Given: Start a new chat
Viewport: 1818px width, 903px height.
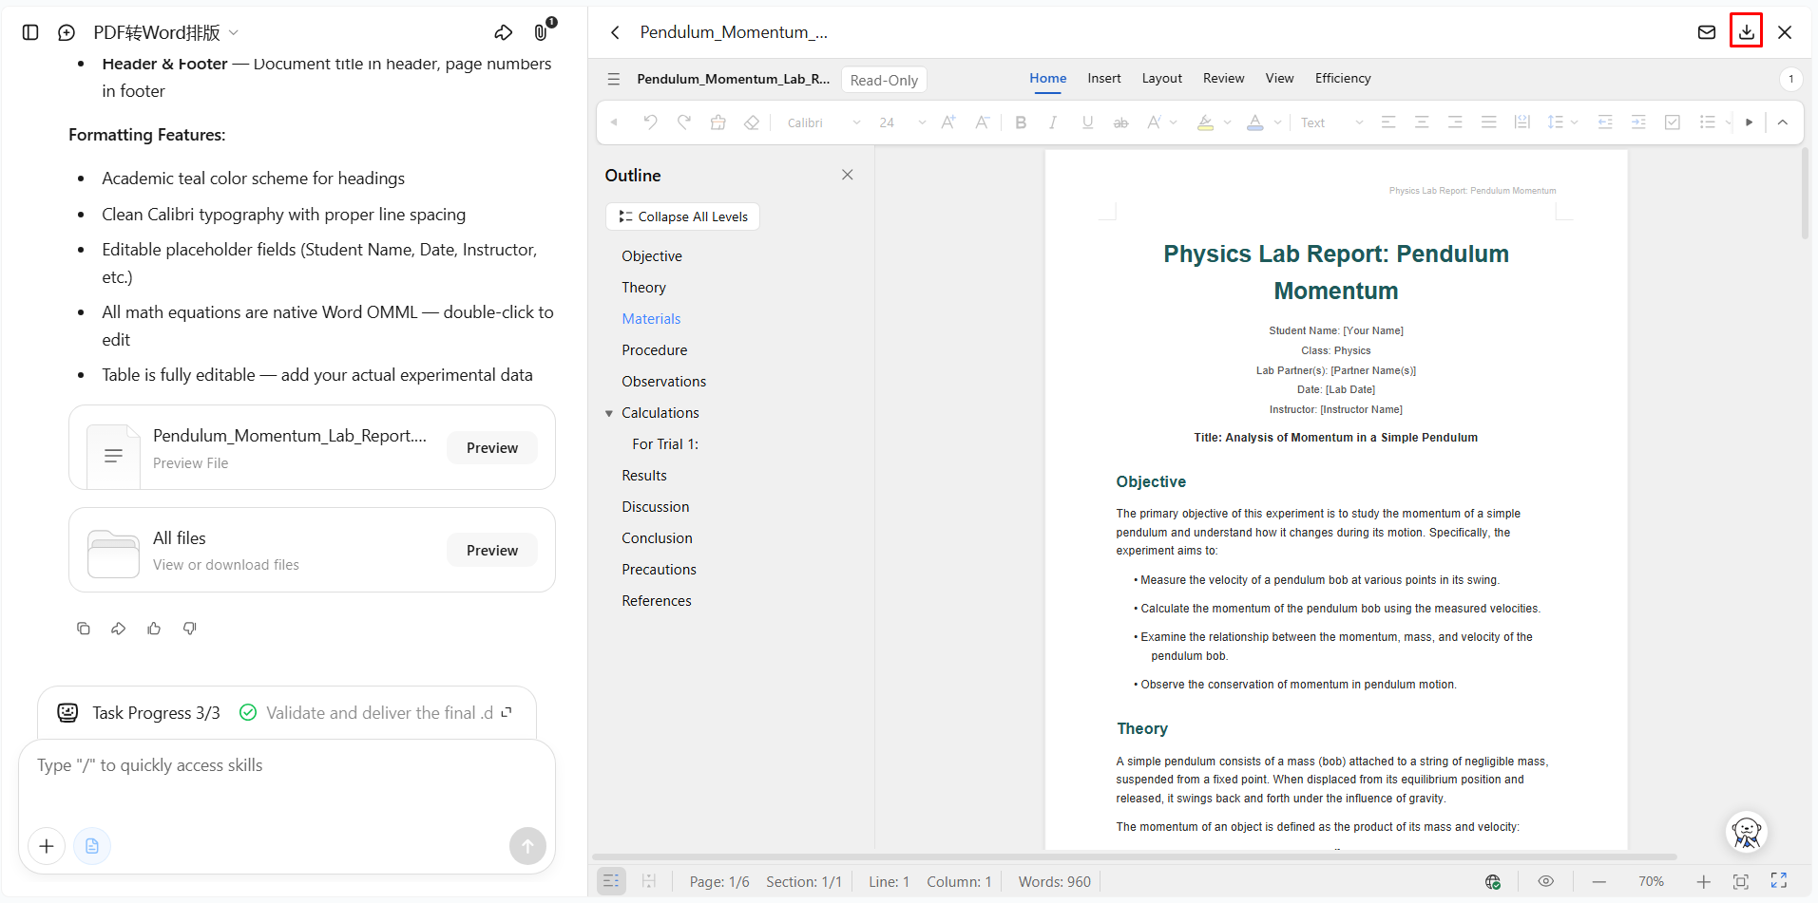Looking at the screenshot, I should pos(67,32).
